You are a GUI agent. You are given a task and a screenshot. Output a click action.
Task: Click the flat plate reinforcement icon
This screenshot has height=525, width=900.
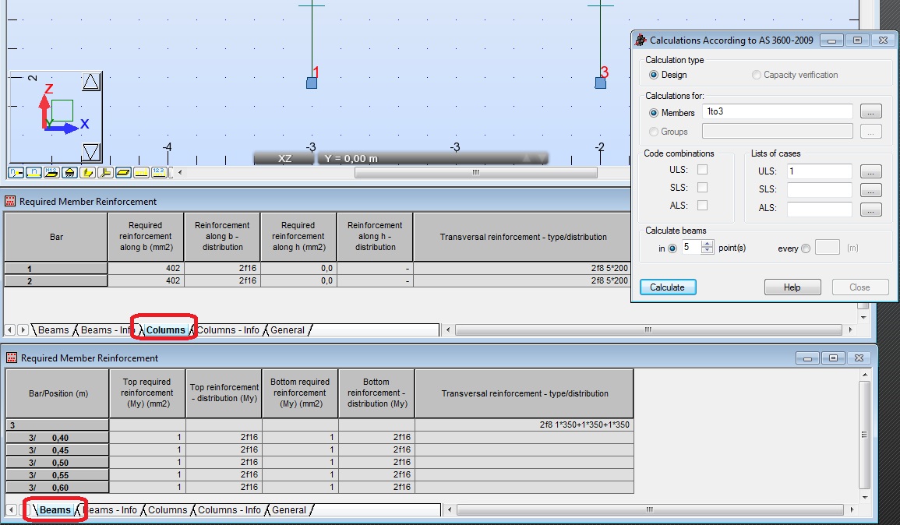point(122,172)
